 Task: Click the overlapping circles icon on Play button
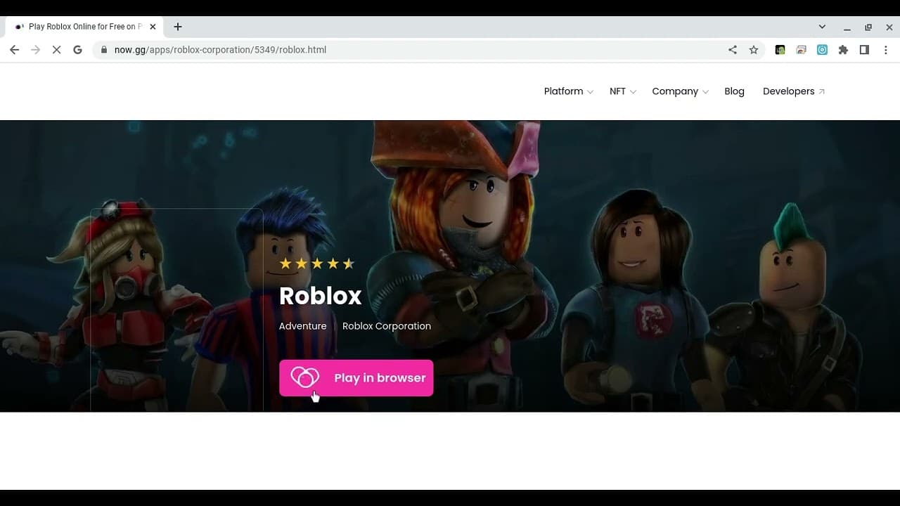click(305, 377)
